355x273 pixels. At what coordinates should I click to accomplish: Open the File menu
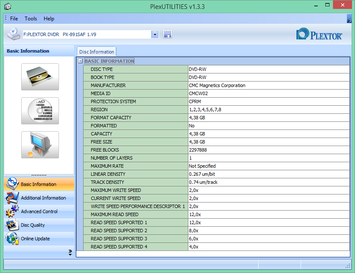pyautogui.click(x=14, y=19)
